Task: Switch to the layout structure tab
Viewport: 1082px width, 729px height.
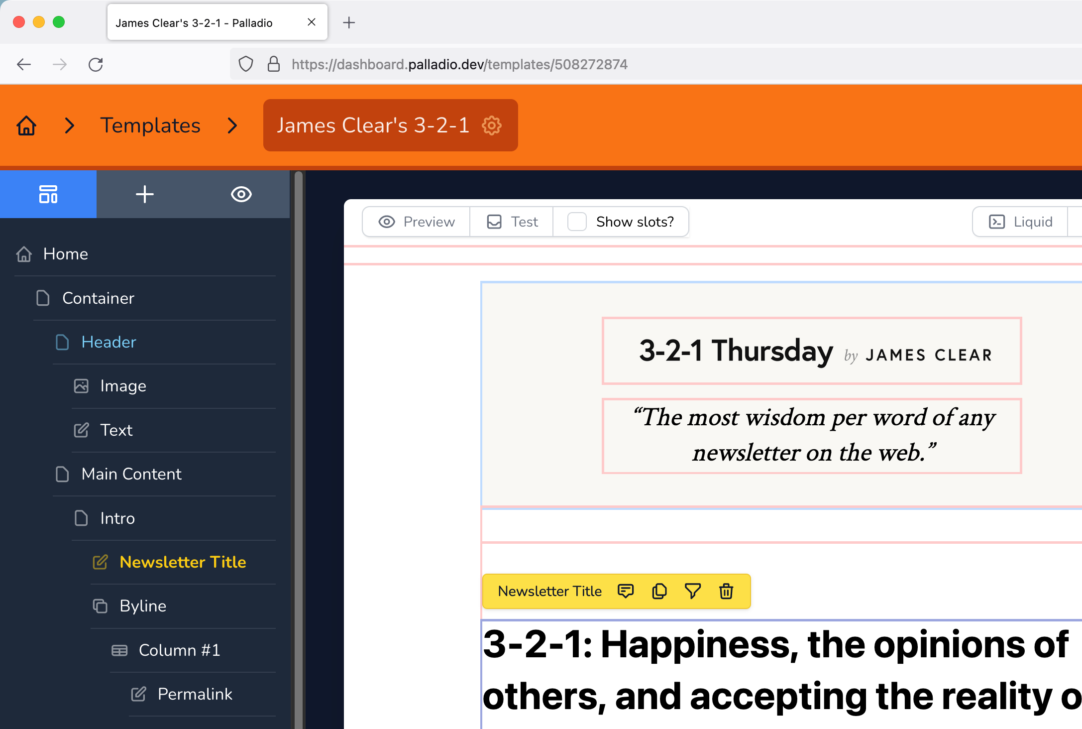Action: click(48, 194)
